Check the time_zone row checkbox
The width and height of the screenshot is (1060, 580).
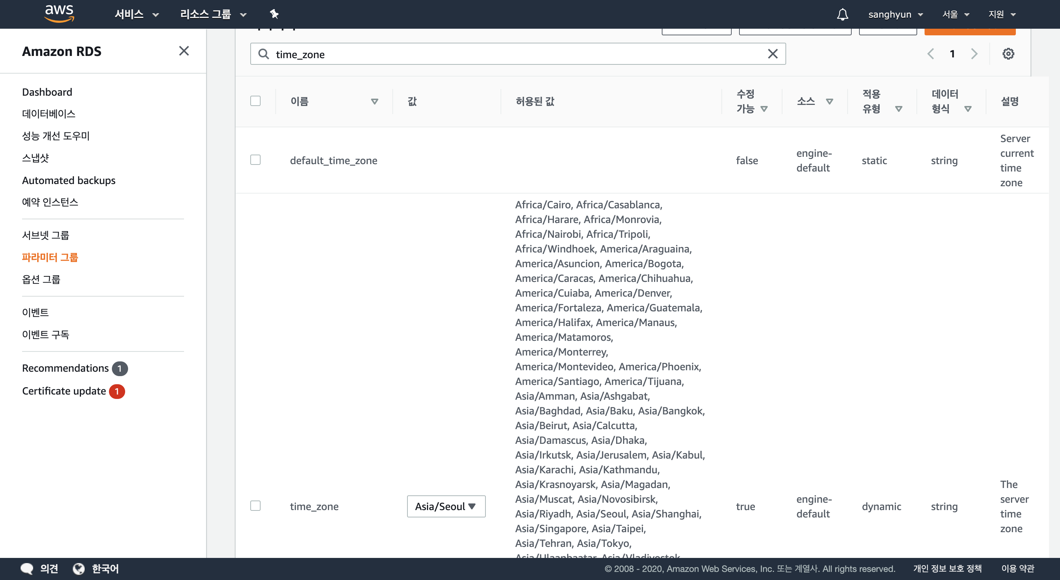pos(255,506)
